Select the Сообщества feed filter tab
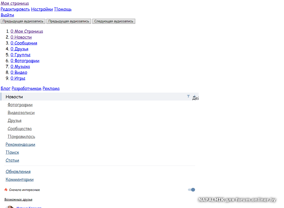Screen dimensions: 284x208 tap(20, 128)
